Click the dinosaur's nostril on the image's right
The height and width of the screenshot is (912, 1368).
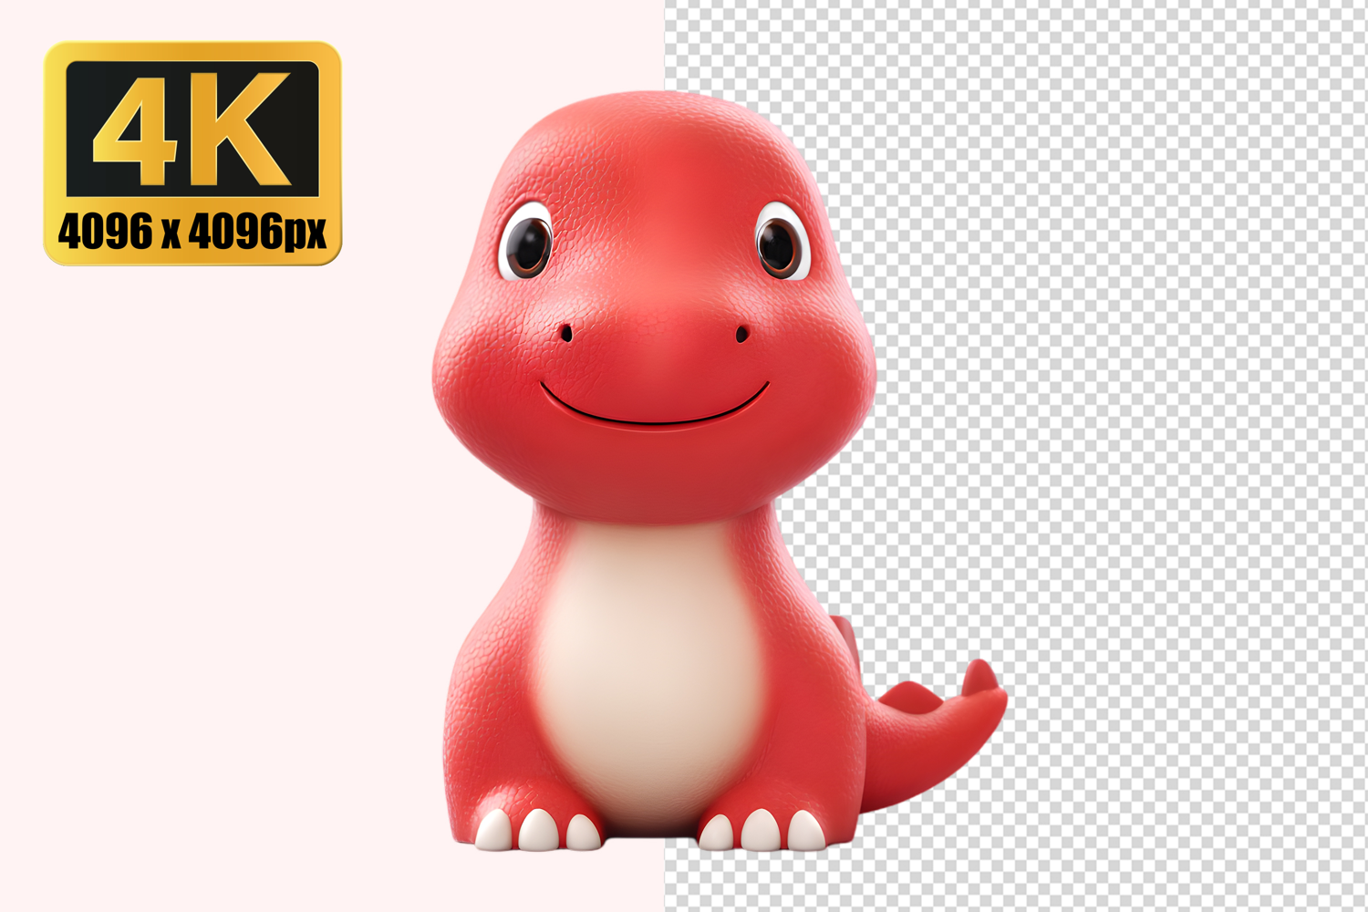(741, 336)
